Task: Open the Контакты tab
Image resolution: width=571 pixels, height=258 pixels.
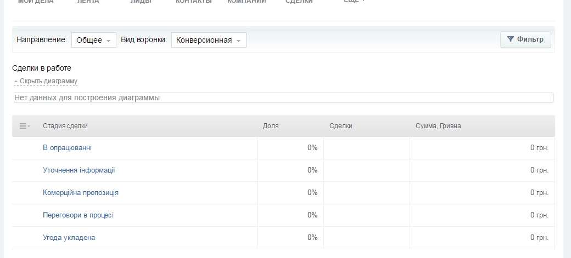Action: point(193,2)
